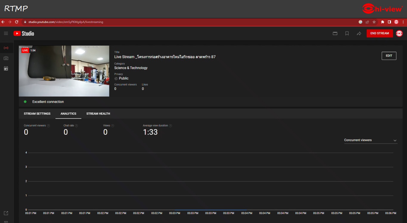Viewport: 407px width, 223px height.
Task: Select the Analytics tab
Action: click(68, 114)
